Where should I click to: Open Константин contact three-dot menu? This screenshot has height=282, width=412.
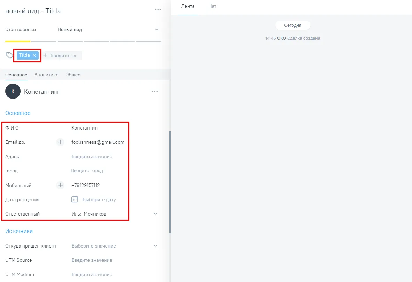coord(154,91)
